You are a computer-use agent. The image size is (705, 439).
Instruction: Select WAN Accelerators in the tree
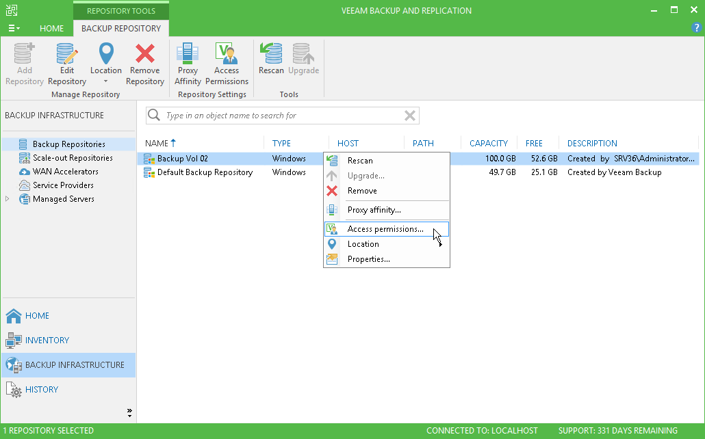point(65,171)
